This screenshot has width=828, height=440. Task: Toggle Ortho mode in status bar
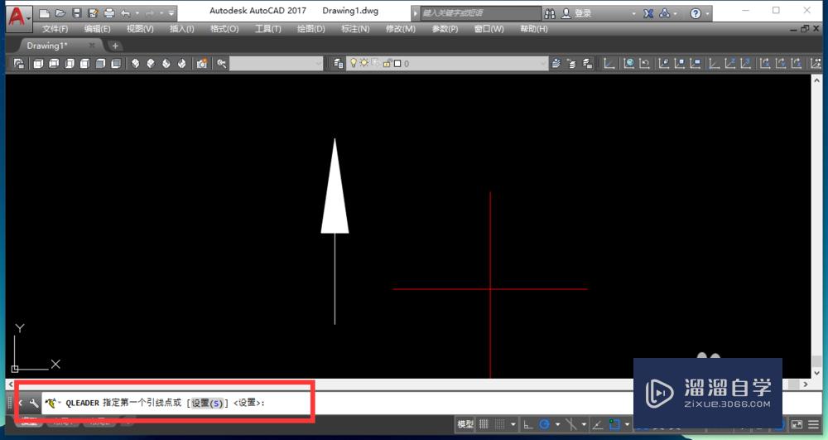pos(528,424)
